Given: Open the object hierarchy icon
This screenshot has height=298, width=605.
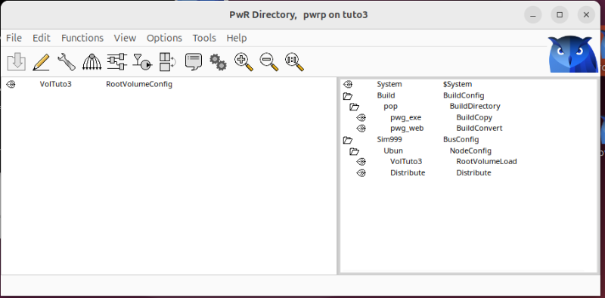Looking at the screenshot, I should pos(92,62).
